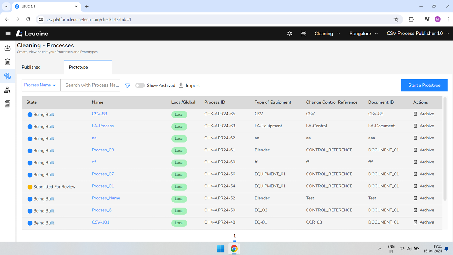Expand the Bangalore facility dropdown

363,33
